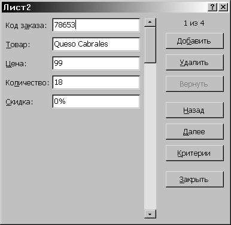Click the Товар field label
The image size is (231, 225).
click(17, 45)
